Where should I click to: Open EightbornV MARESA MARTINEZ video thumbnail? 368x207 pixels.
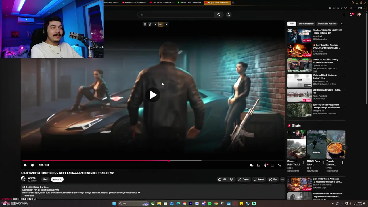pos(300,35)
